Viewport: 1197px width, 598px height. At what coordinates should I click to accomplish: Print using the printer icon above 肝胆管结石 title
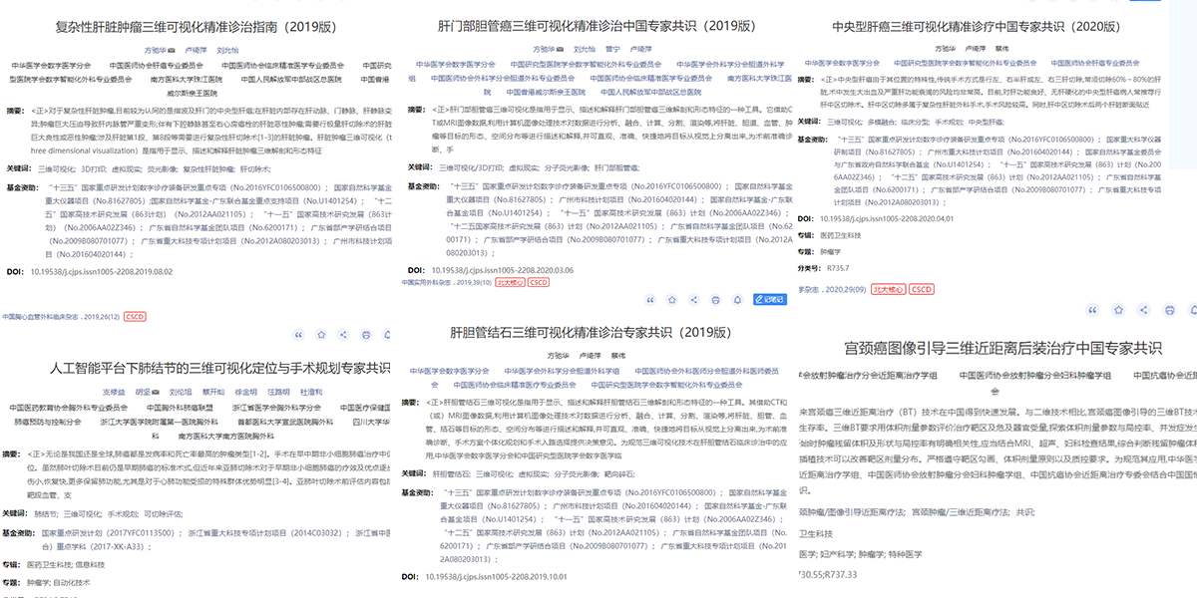pos(717,299)
